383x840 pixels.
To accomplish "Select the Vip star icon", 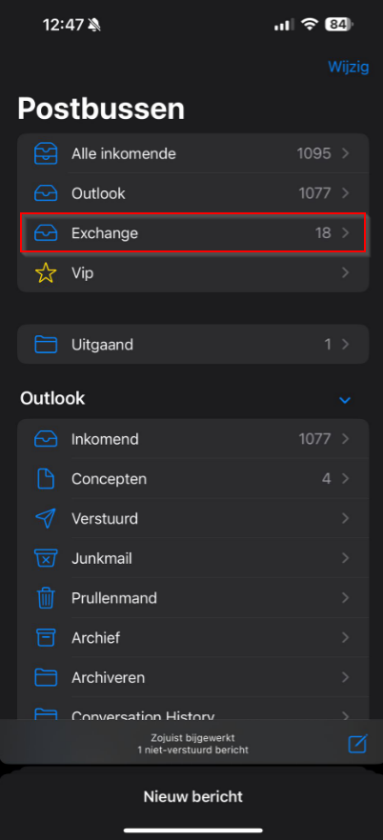I will (46, 273).
